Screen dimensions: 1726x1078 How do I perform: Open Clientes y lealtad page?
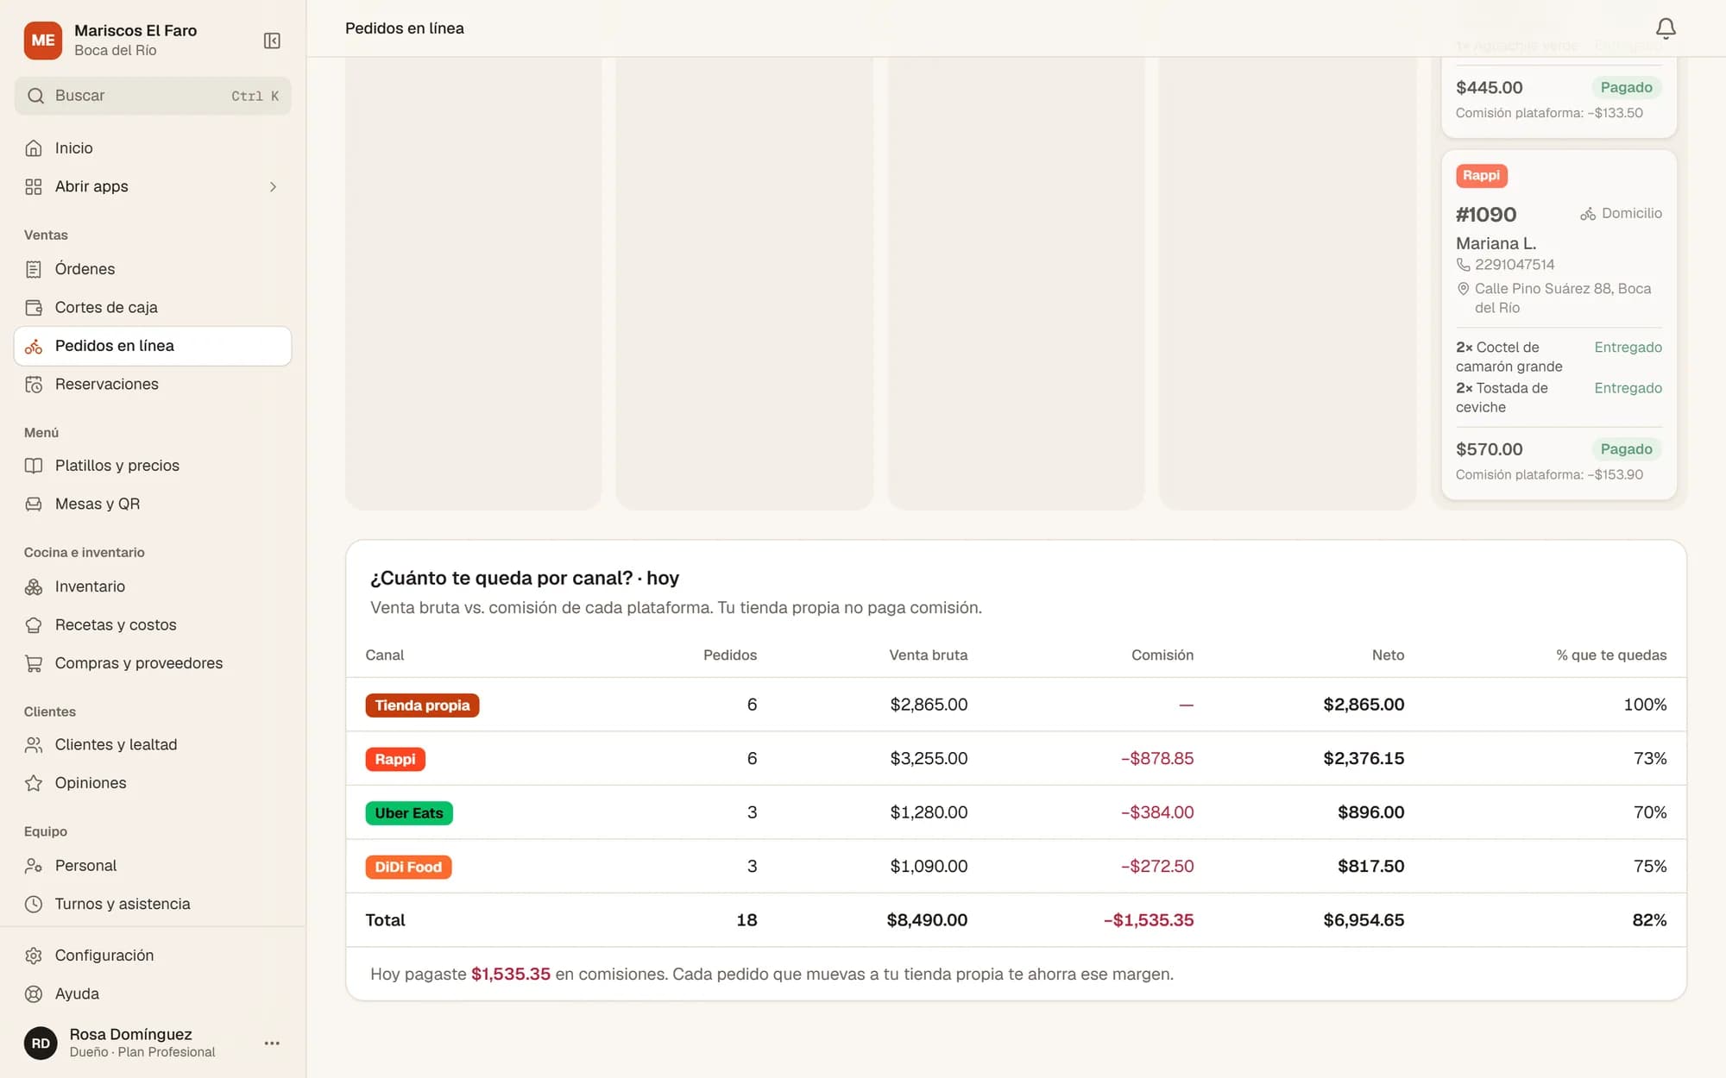(x=153, y=744)
